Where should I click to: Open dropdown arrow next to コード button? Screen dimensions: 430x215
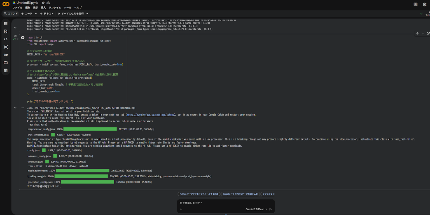coord(36,14)
